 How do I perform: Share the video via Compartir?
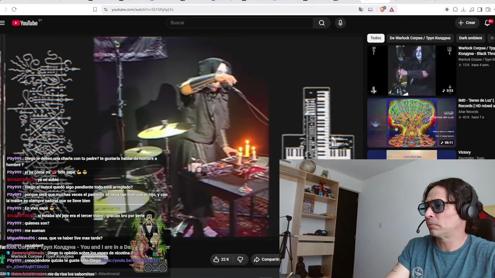[x=266, y=259]
